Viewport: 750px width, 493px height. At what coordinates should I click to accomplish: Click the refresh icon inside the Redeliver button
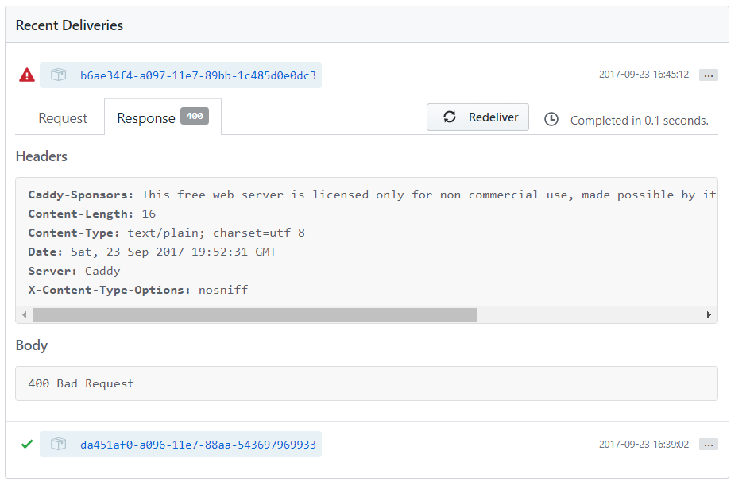pyautogui.click(x=449, y=117)
